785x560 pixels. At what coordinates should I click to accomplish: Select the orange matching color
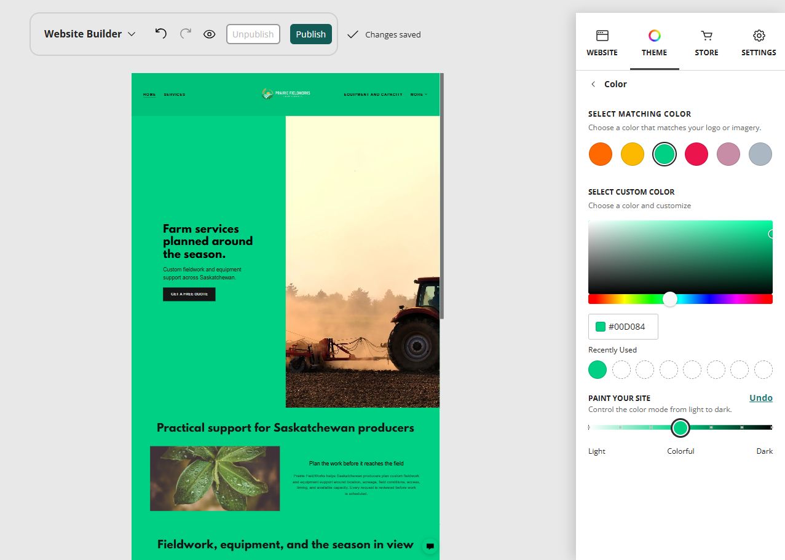point(601,154)
